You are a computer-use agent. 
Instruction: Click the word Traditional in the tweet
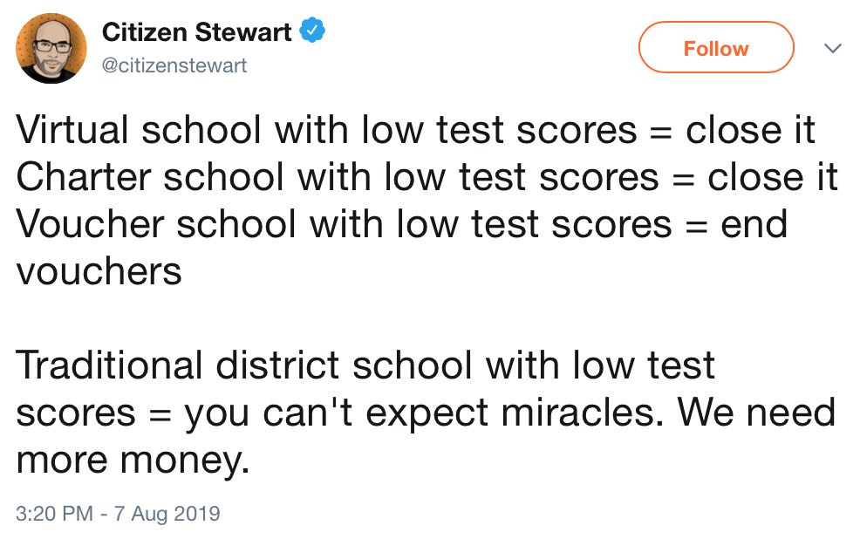pyautogui.click(x=110, y=365)
